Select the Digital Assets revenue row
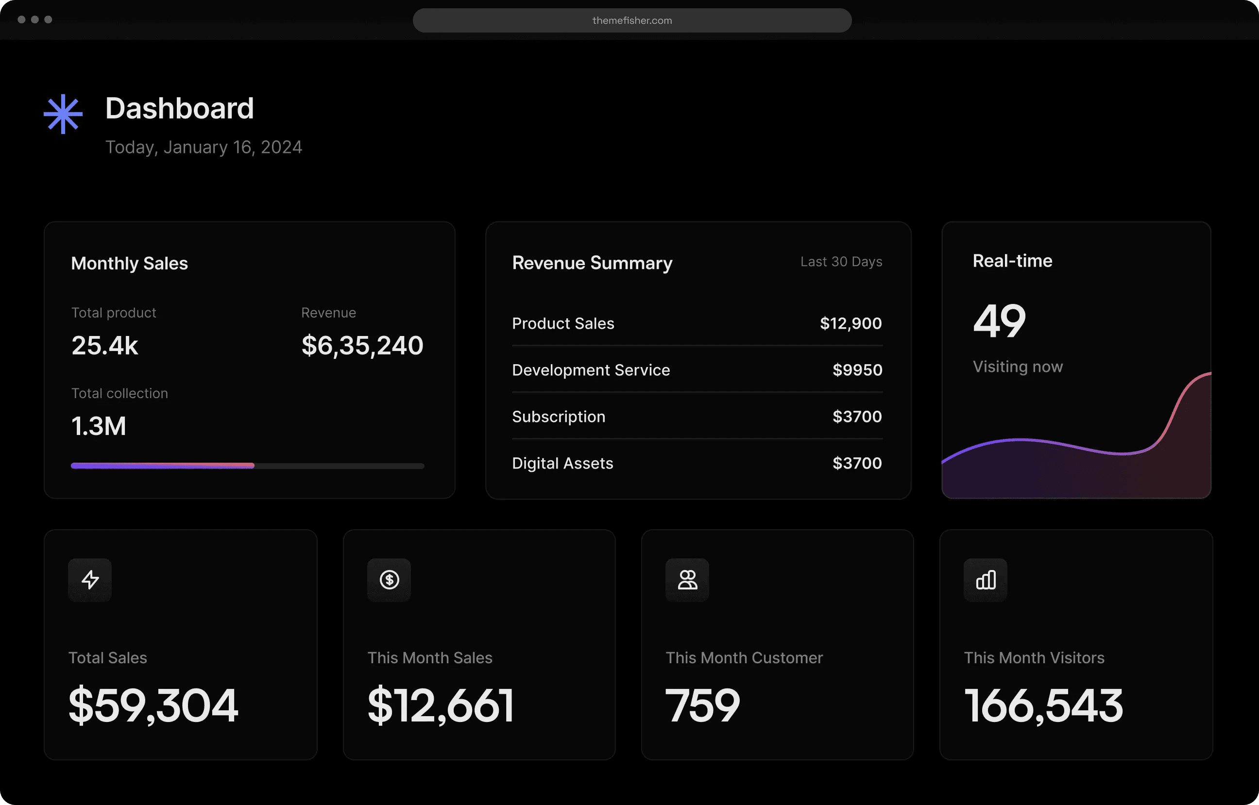 pyautogui.click(x=697, y=463)
